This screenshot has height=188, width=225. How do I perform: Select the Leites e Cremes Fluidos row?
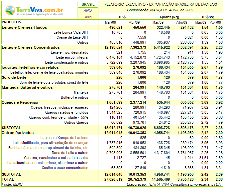tap(112, 27)
